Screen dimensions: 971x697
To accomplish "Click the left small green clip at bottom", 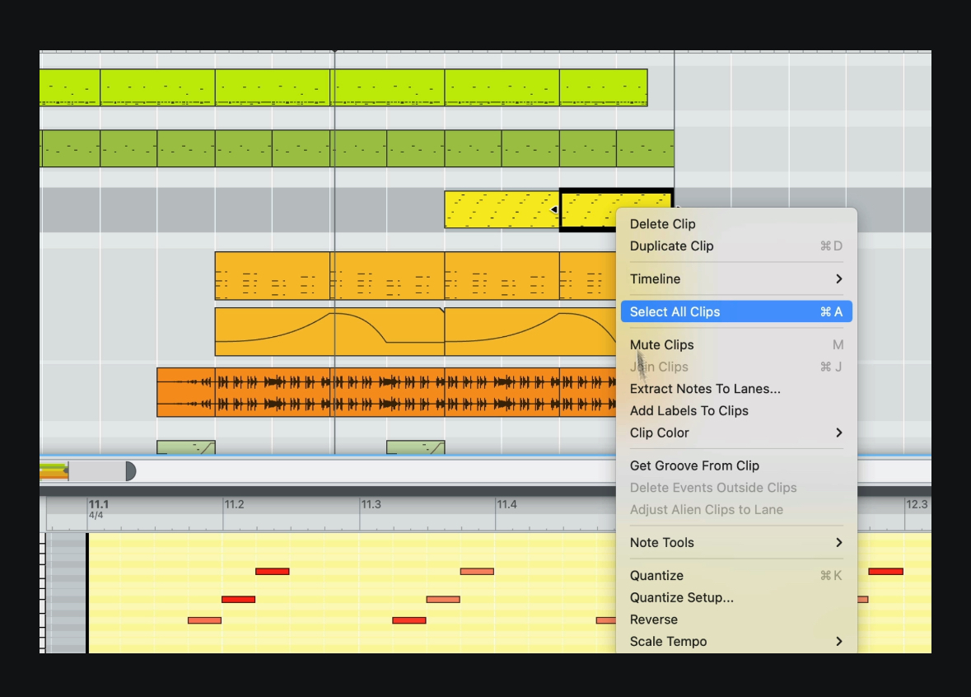I will click(x=186, y=447).
